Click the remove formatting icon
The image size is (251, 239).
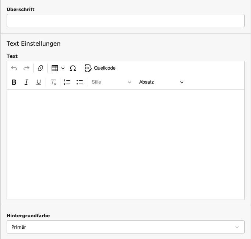coord(53,82)
